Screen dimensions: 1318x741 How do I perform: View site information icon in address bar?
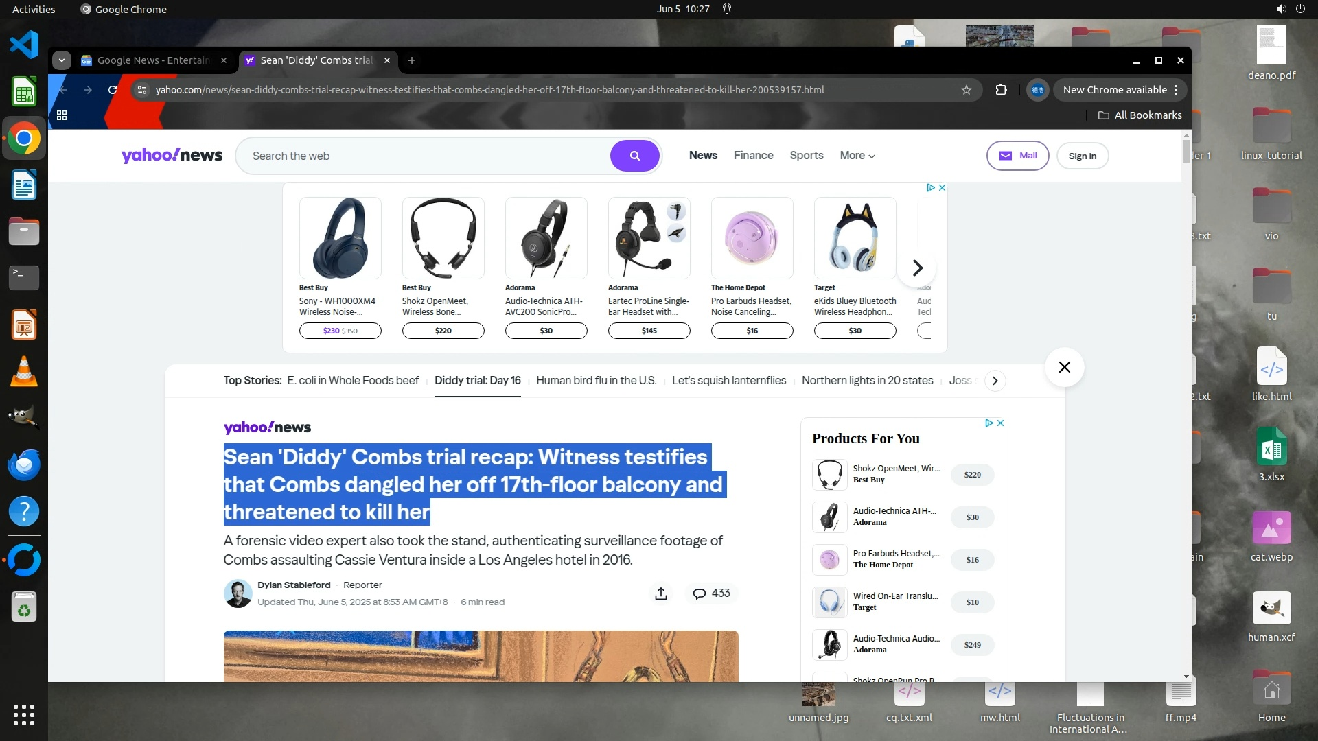click(x=141, y=90)
